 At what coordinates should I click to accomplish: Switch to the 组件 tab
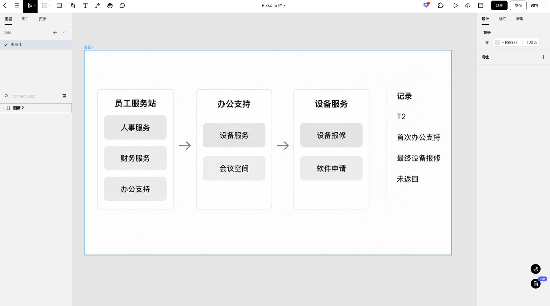coord(25,19)
